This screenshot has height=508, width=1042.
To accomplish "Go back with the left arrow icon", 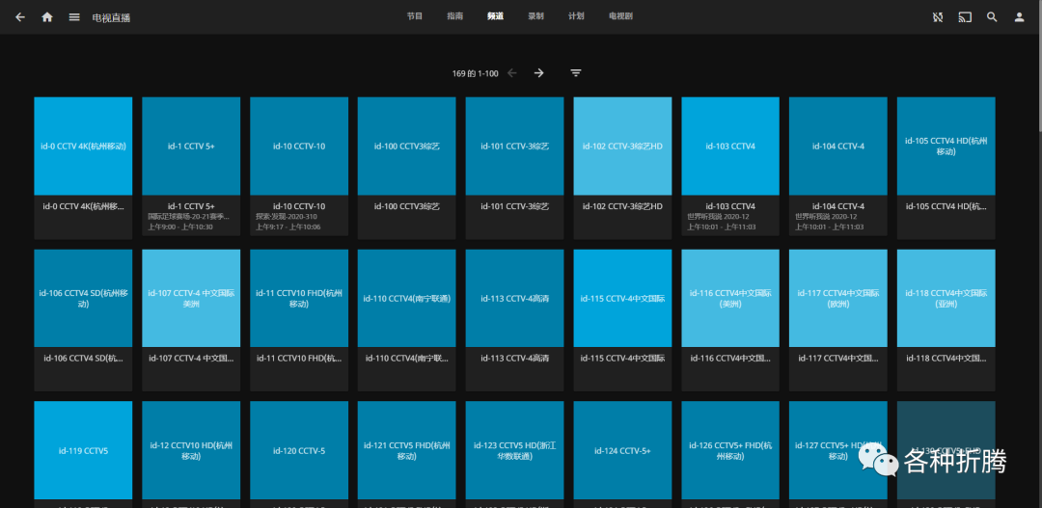I will 20,17.
